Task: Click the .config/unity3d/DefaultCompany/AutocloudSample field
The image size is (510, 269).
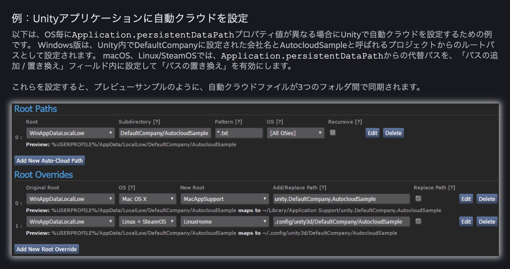Action: (x=341, y=222)
